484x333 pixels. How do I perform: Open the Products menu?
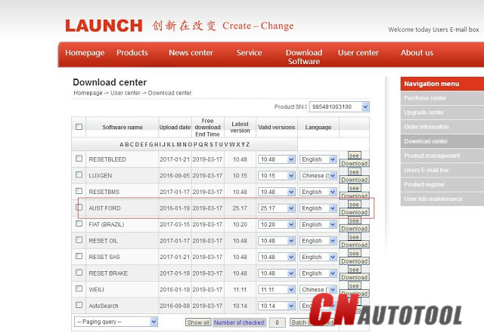(x=132, y=53)
